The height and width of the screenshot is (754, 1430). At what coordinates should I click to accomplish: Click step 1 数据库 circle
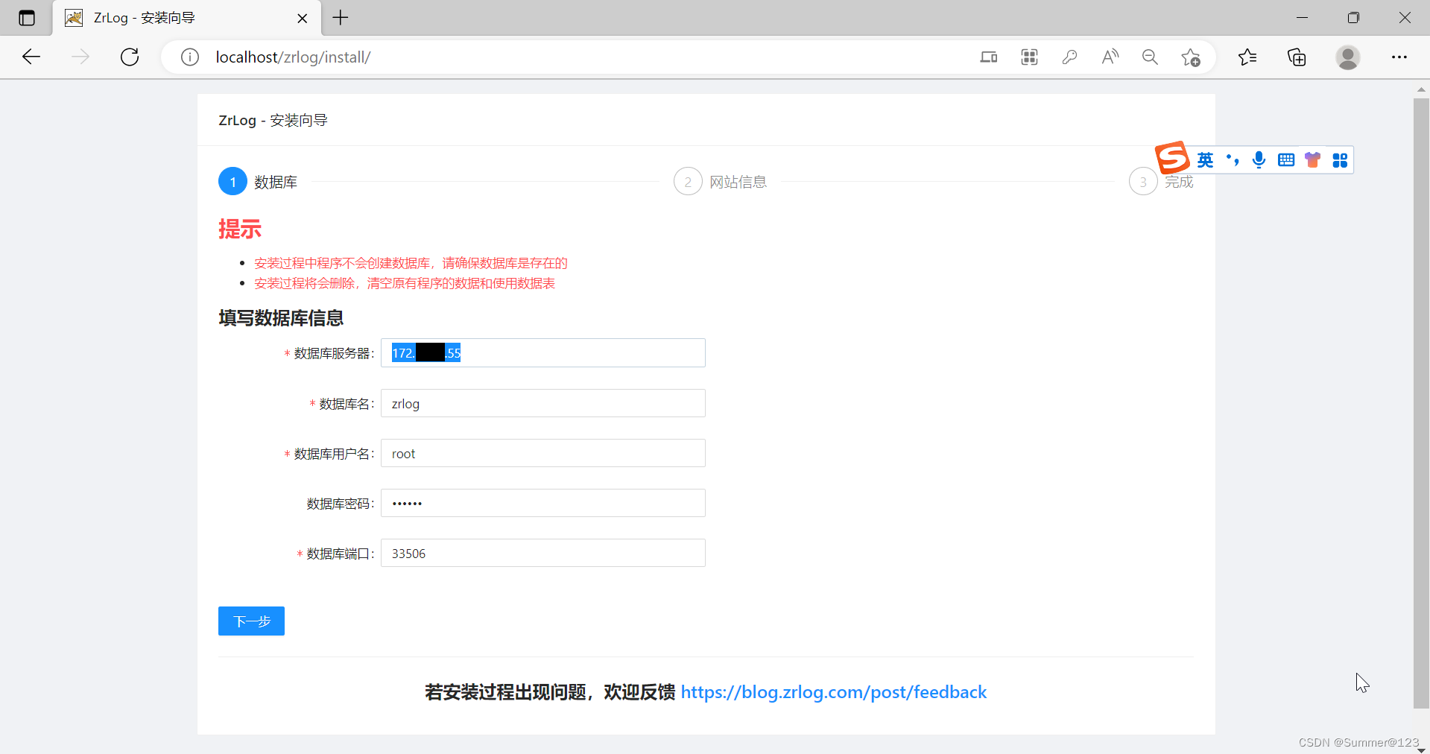232,181
